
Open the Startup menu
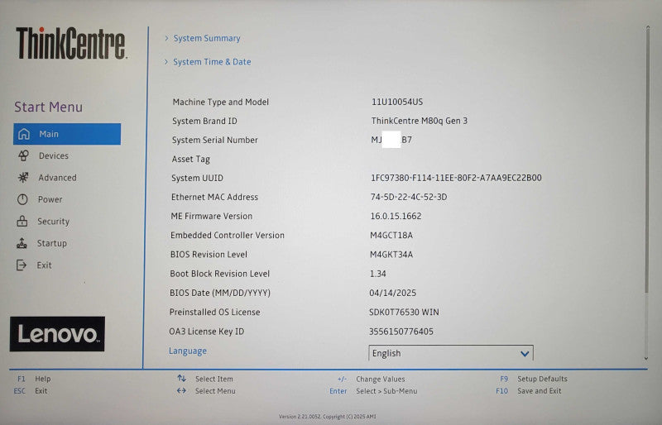tap(51, 243)
